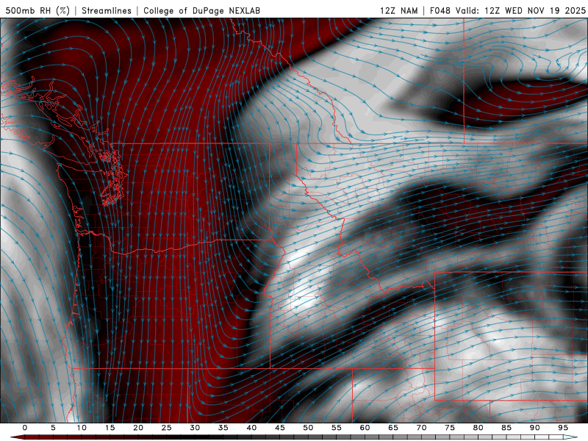The height and width of the screenshot is (441, 588).
Task: Click the "5" label on the colorbar
Action: 53,428
